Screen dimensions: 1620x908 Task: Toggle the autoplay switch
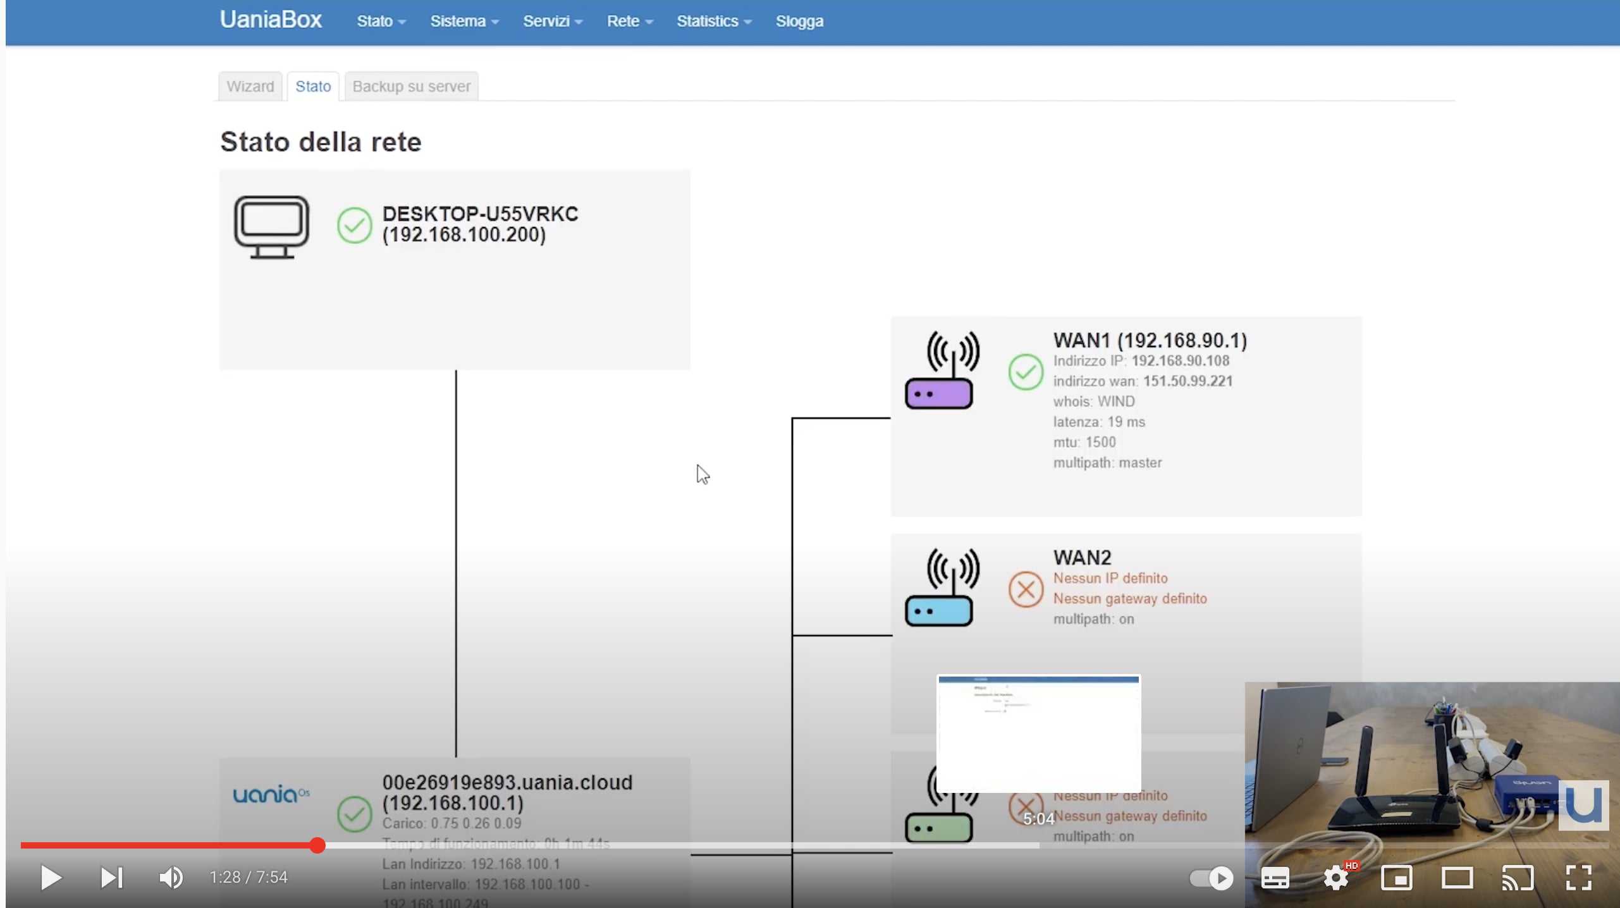coord(1211,878)
